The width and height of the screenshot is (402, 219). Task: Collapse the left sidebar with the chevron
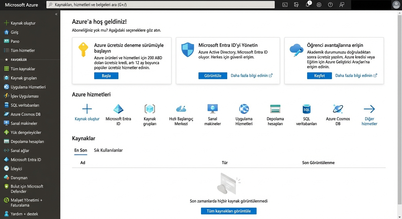pyautogui.click(x=56, y=14)
